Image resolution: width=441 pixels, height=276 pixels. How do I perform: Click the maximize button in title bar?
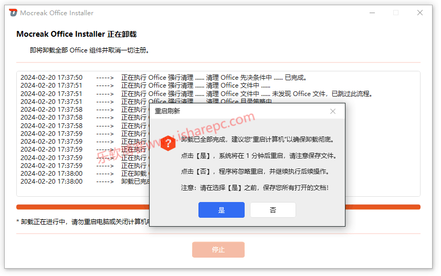click(396, 13)
